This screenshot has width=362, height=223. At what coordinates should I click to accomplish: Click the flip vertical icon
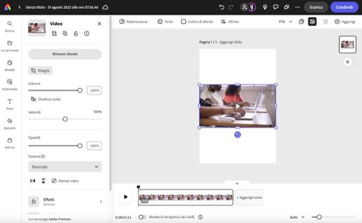tap(43, 181)
